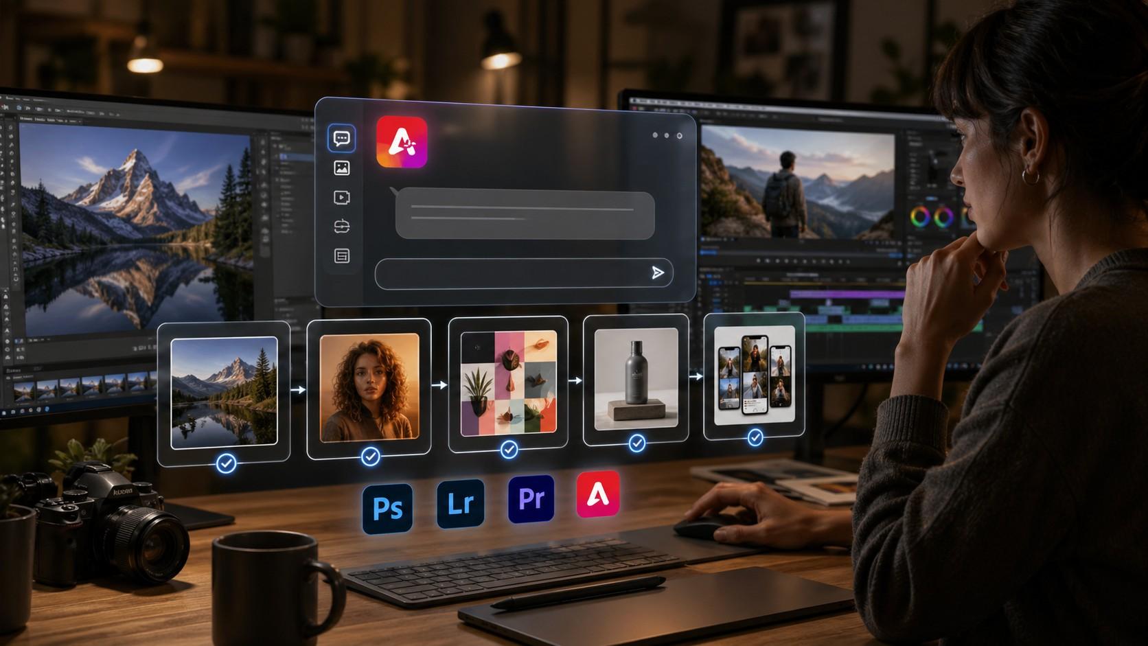Image resolution: width=1148 pixels, height=646 pixels.
Task: Open the video play icon in assistant sidebar
Action: (341, 198)
